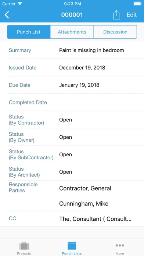This screenshot has width=144, height=256.
Task: Open the Projects briefcase icon
Action: [x=24, y=246]
